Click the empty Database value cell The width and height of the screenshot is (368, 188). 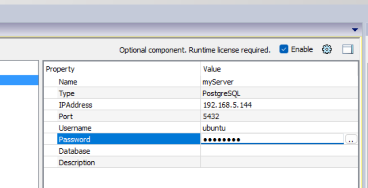click(x=279, y=151)
